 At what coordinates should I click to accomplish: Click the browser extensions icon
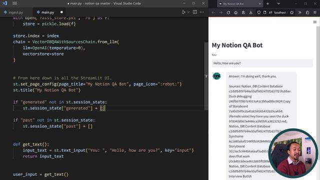click(x=307, y=12)
